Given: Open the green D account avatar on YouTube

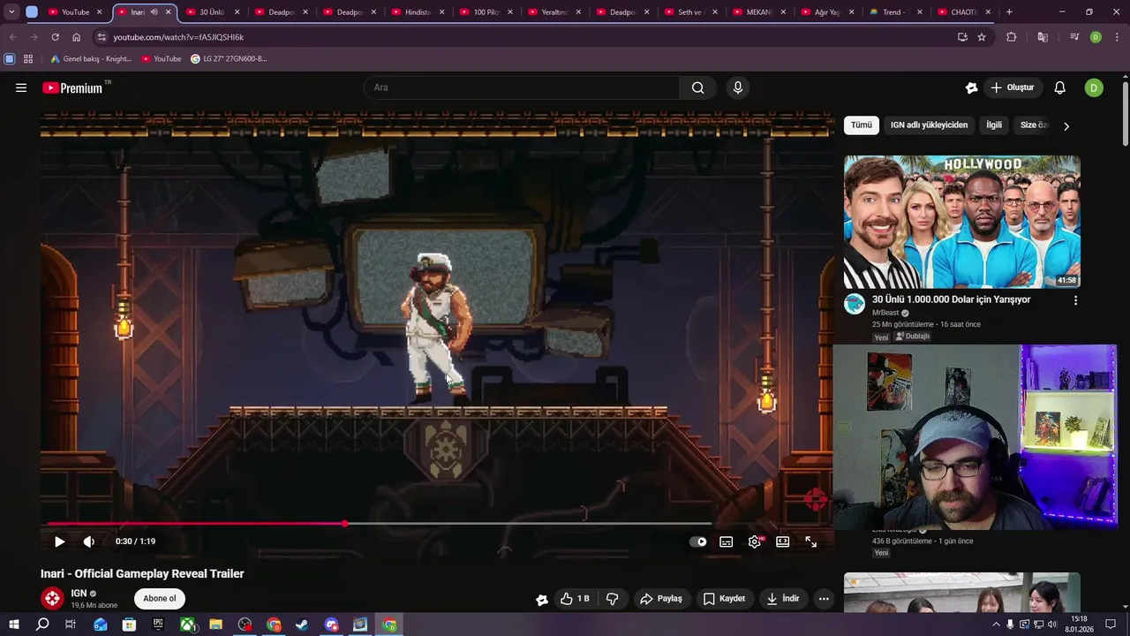Looking at the screenshot, I should (x=1094, y=87).
